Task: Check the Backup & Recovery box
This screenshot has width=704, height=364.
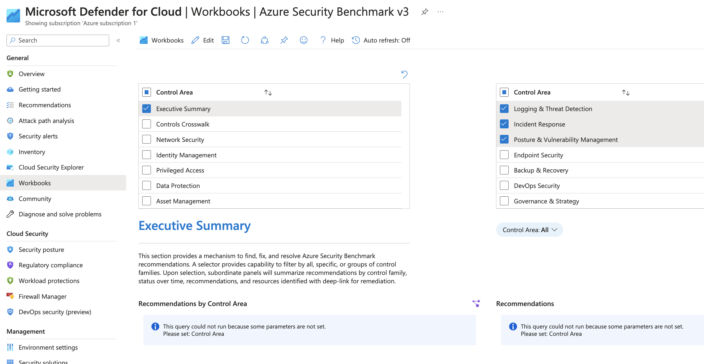Action: click(504, 170)
